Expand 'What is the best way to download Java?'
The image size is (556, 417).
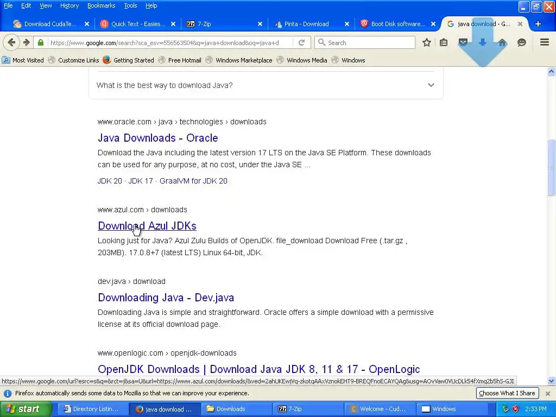click(266, 85)
